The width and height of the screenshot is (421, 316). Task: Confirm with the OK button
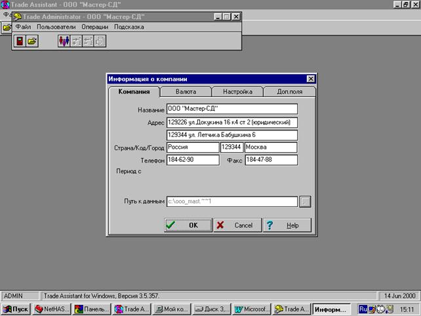[188, 225]
